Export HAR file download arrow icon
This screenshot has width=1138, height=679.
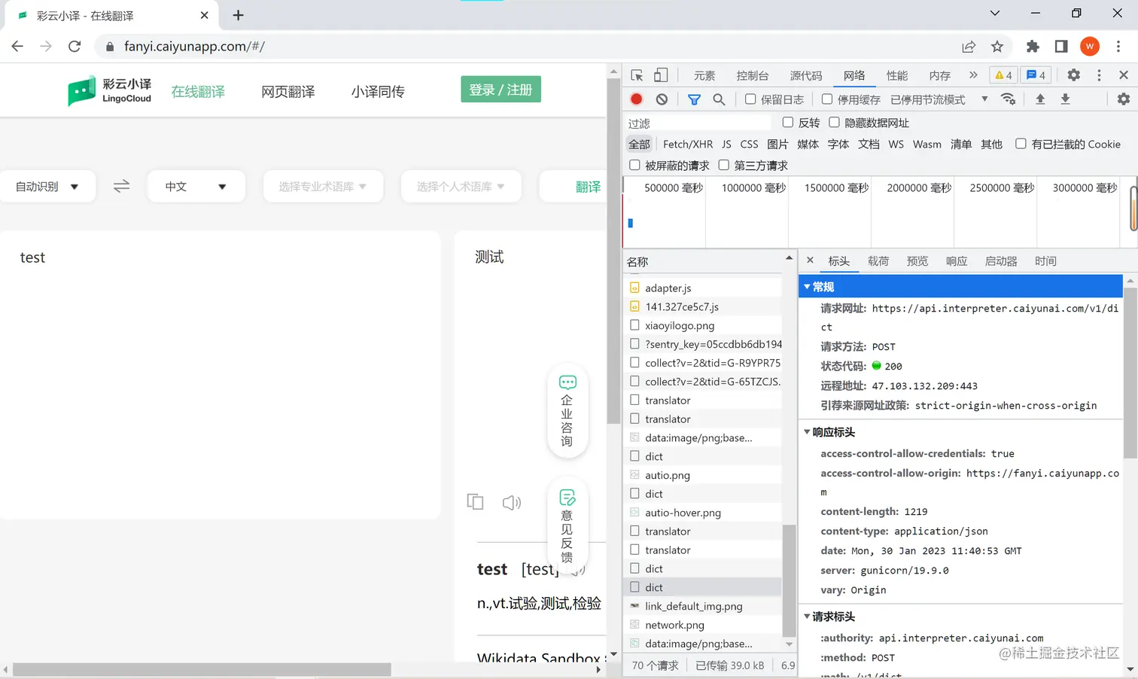click(1065, 99)
